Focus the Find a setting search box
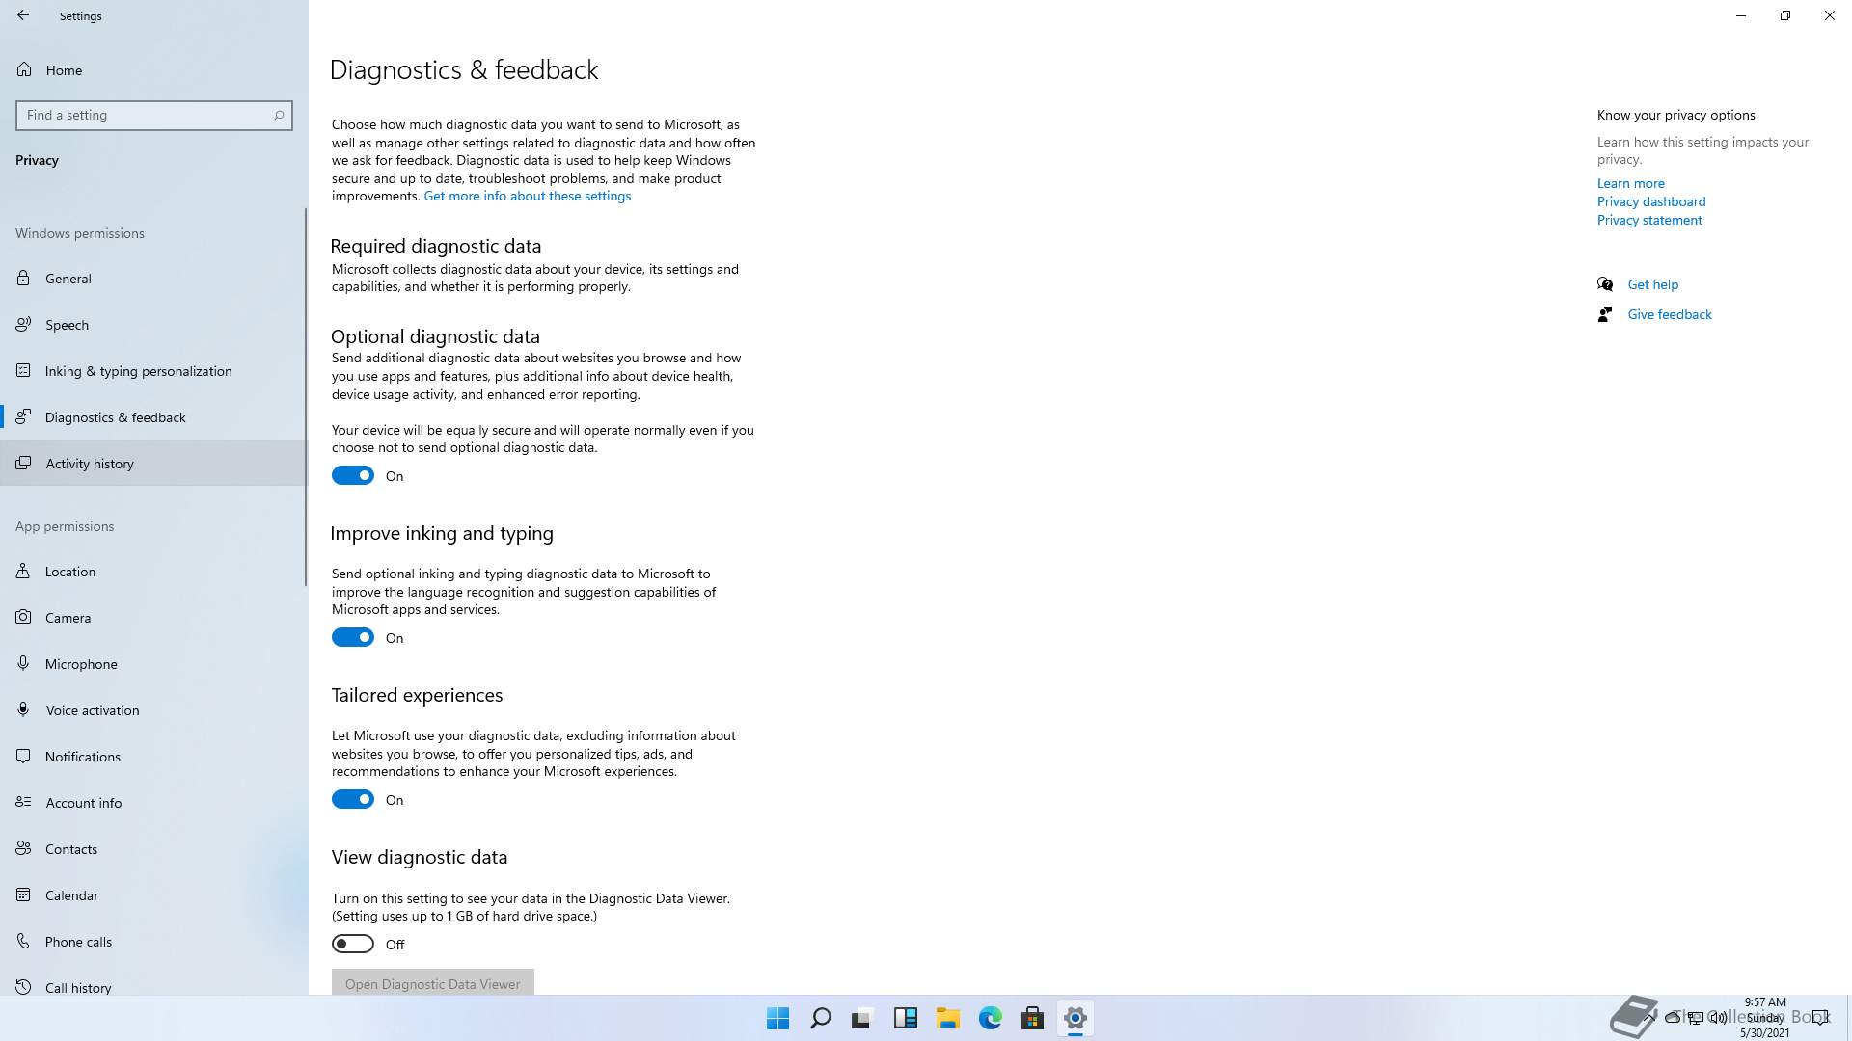 (153, 115)
